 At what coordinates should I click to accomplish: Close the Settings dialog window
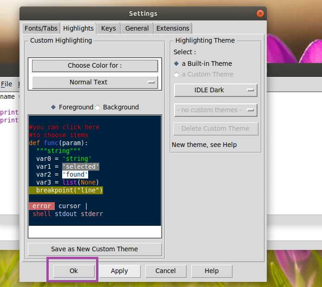260,13
